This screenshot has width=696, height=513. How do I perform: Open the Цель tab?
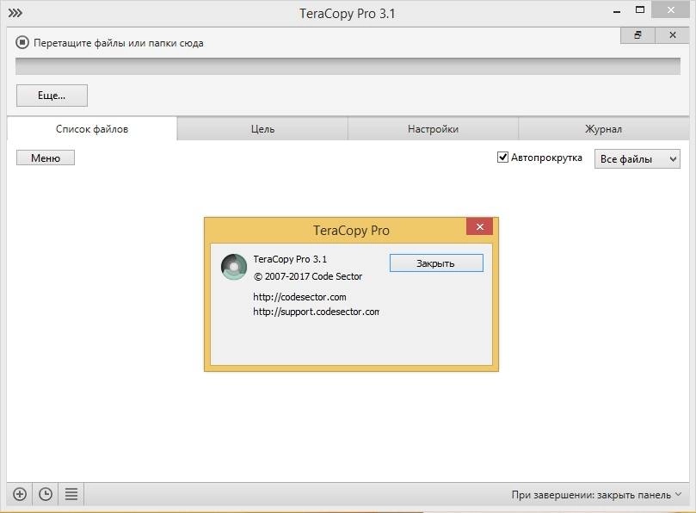coord(262,129)
